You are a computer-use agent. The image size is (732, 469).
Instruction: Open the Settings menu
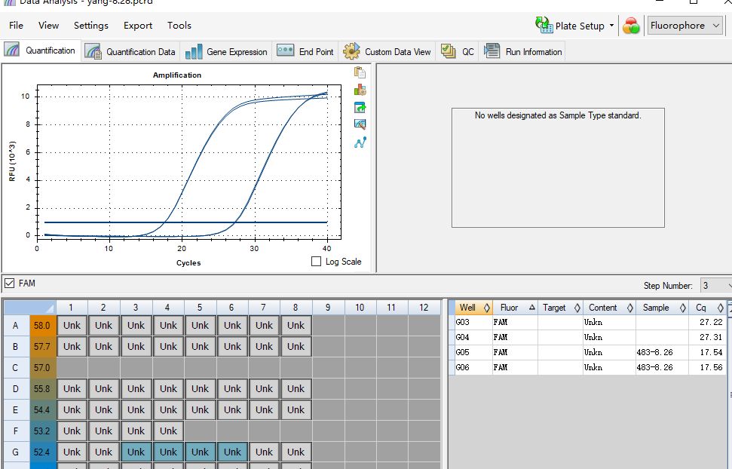pyautogui.click(x=91, y=25)
